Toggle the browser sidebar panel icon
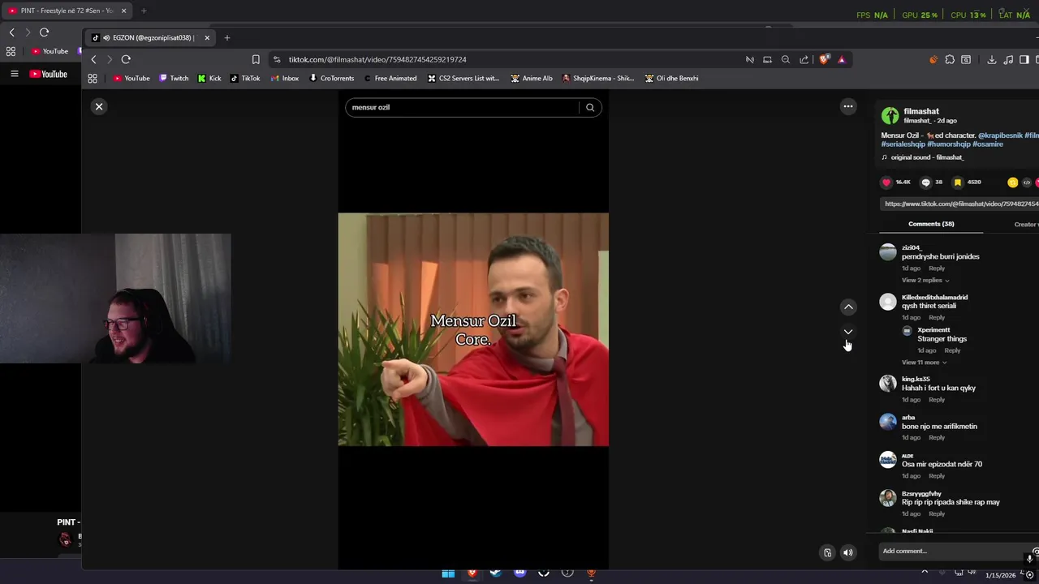The height and width of the screenshot is (584, 1039). (x=1024, y=59)
